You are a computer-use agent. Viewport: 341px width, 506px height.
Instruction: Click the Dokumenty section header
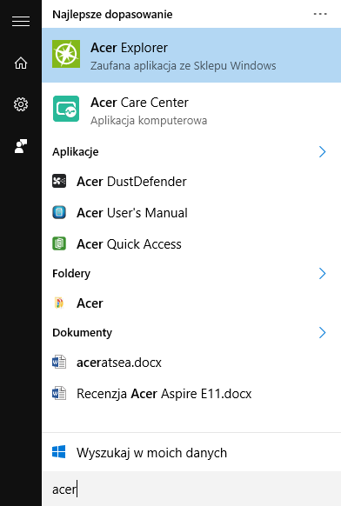[x=83, y=333]
